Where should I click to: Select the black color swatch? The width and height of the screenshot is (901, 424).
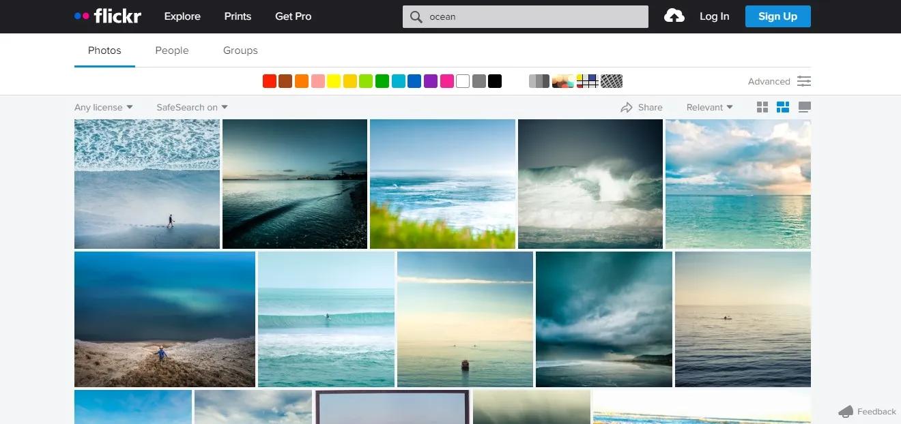point(495,81)
